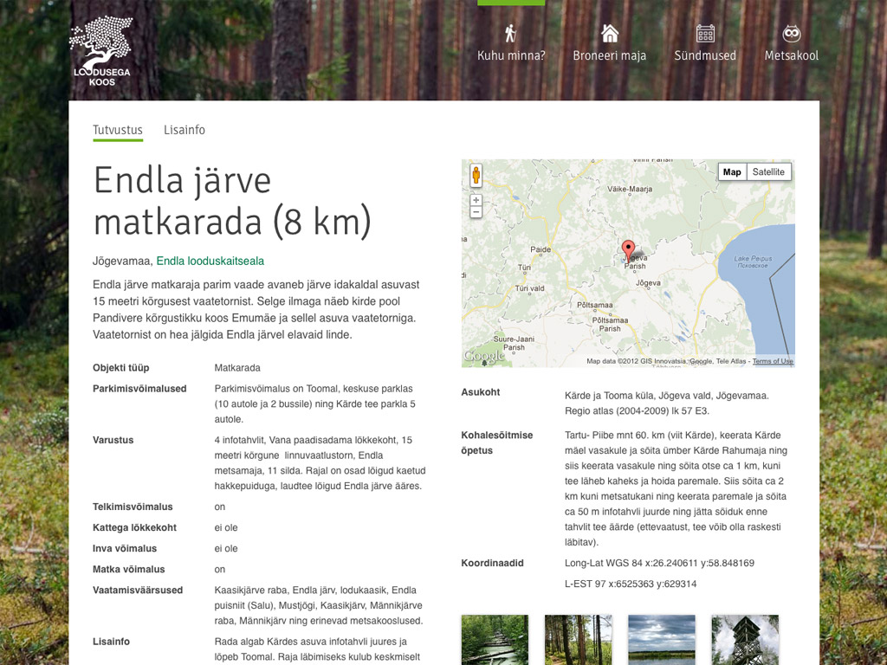Viewport: 887px width, 665px height.
Task: Click the Street View pegman on map
Action: click(476, 176)
